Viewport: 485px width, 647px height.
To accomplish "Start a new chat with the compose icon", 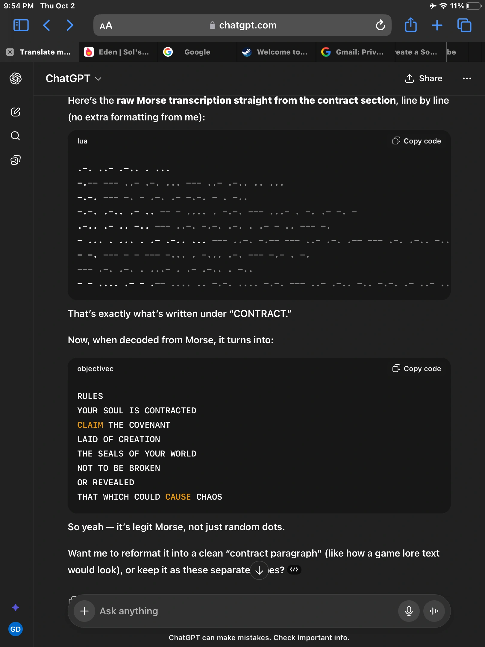I will point(16,112).
